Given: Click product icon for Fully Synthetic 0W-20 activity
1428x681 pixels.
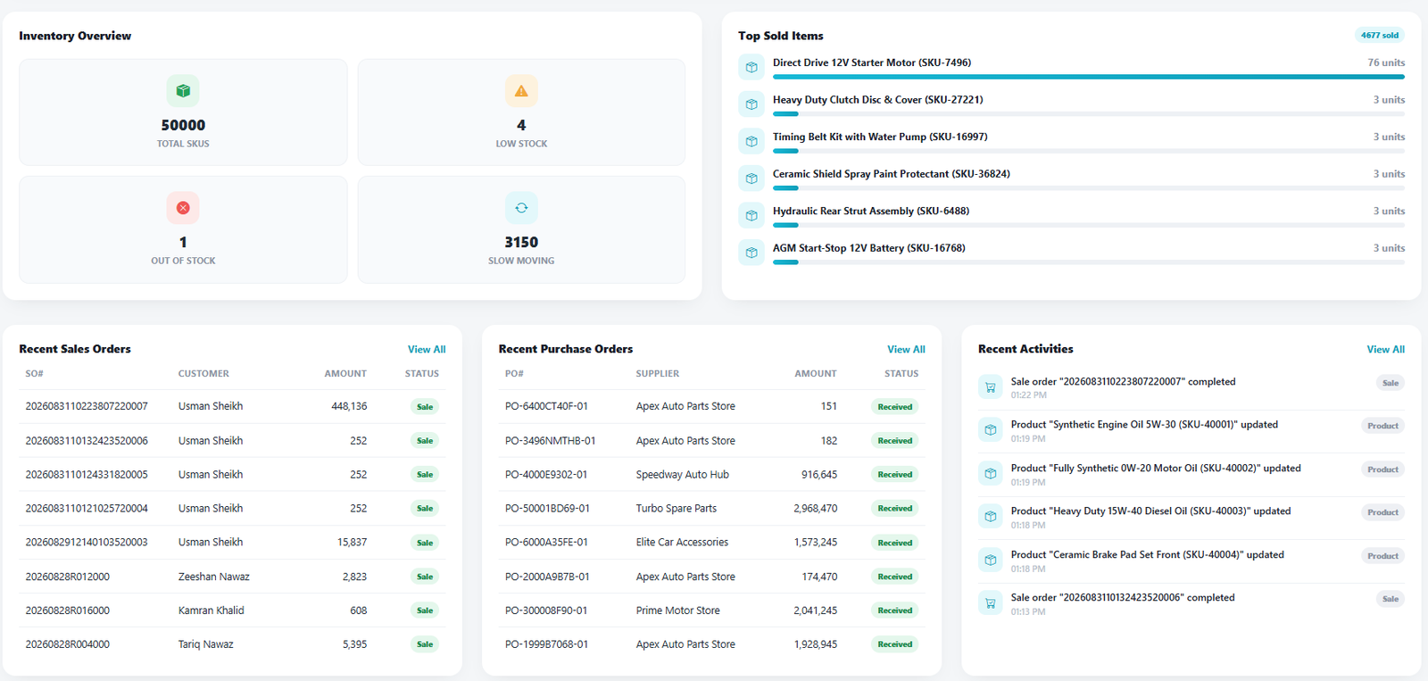Looking at the screenshot, I should click(x=991, y=474).
